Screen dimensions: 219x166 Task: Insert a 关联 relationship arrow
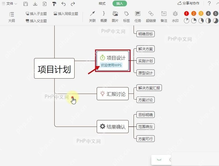click(92, 17)
